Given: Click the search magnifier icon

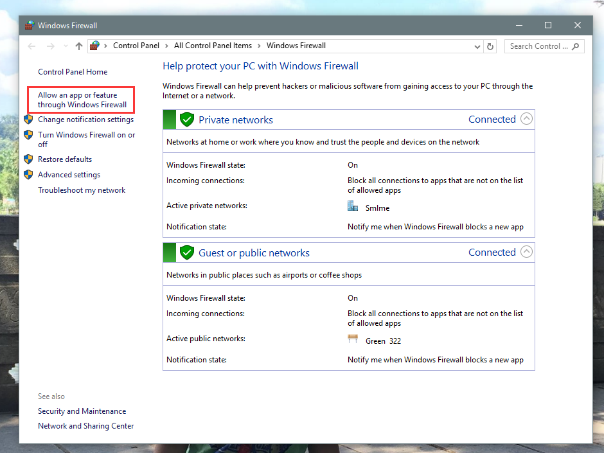Looking at the screenshot, I should pyautogui.click(x=576, y=47).
